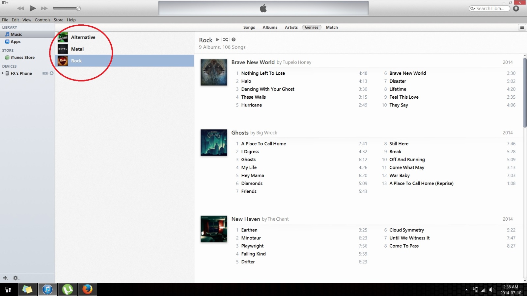Open the Add (plus) menu at the bottom left
The width and height of the screenshot is (527, 296).
[x=6, y=278]
